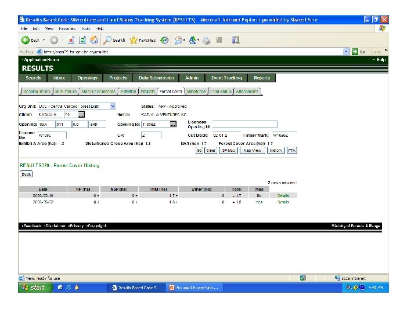The image size is (418, 313).
Task: Open the address bar dropdown arrow
Action: coord(346,52)
